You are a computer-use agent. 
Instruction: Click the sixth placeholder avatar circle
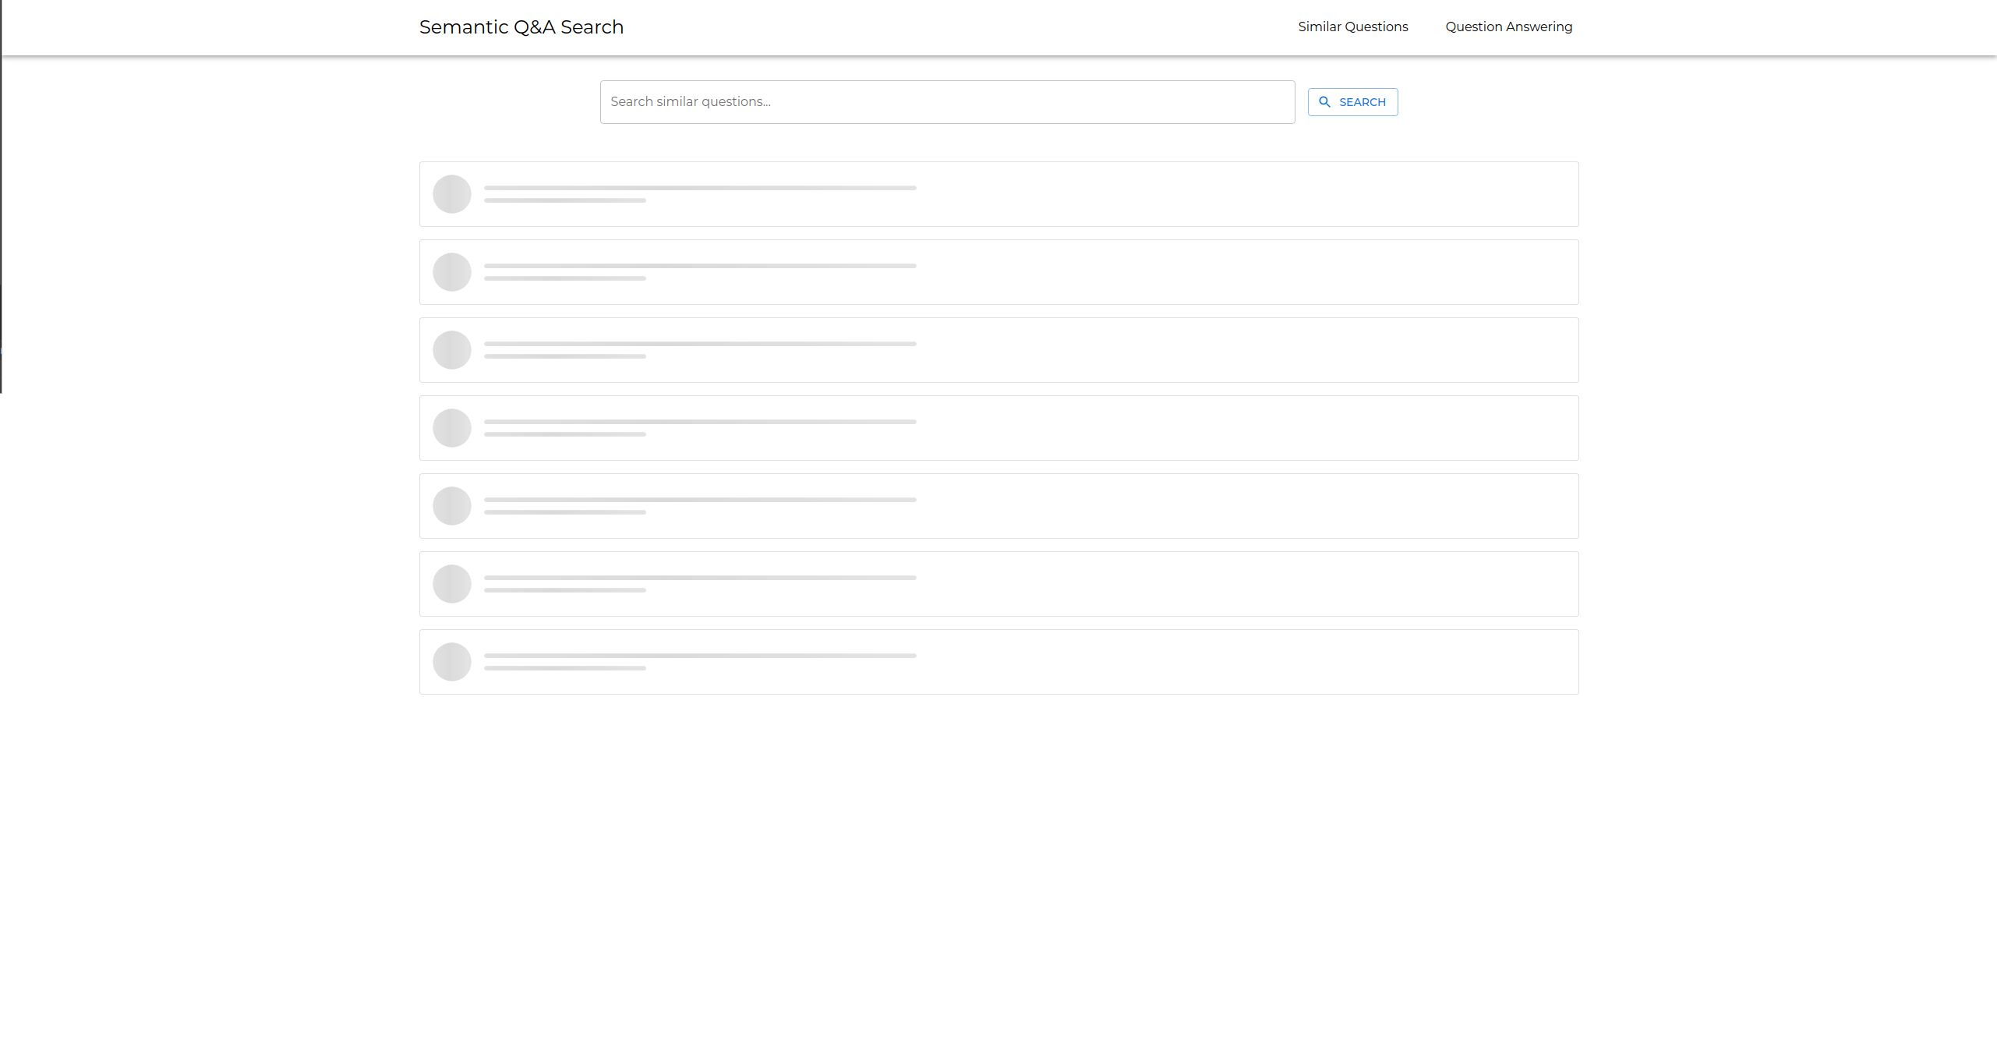452,584
